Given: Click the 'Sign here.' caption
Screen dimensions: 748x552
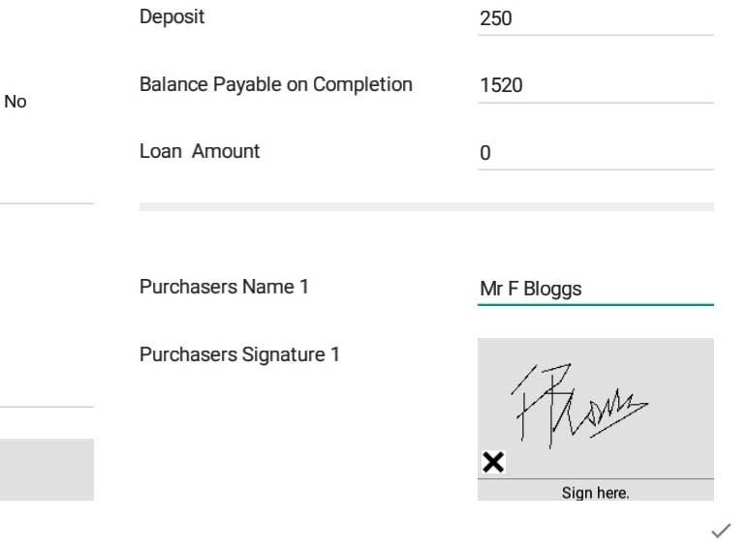Looking at the screenshot, I should pos(595,493).
